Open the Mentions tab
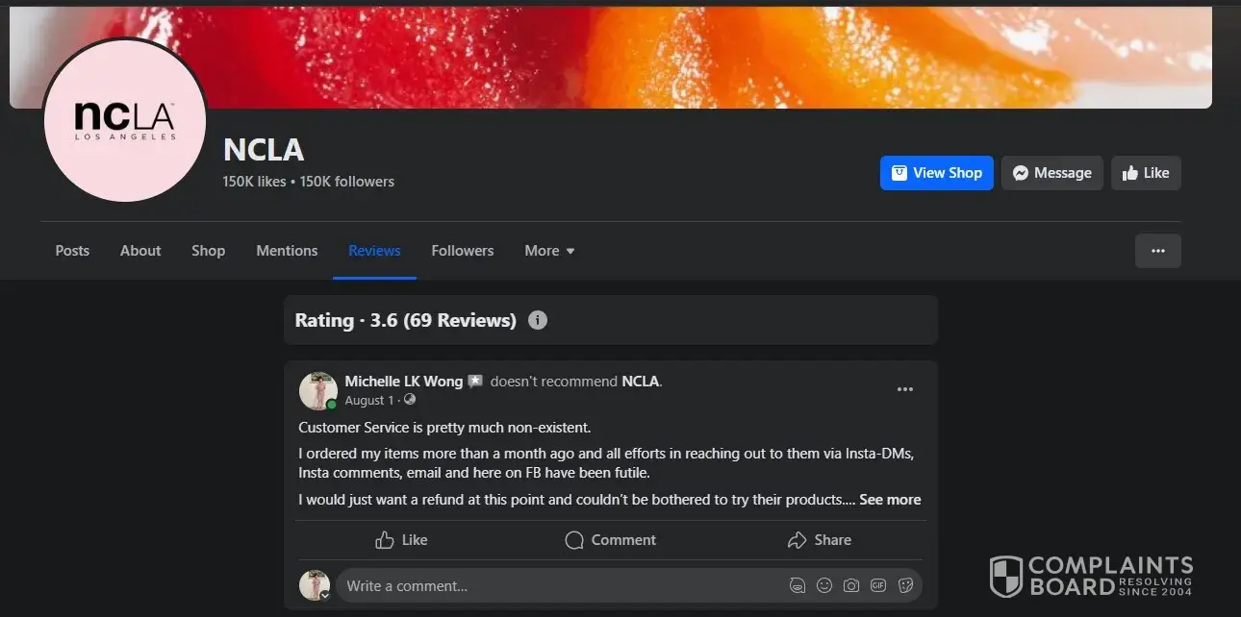 pyautogui.click(x=287, y=251)
